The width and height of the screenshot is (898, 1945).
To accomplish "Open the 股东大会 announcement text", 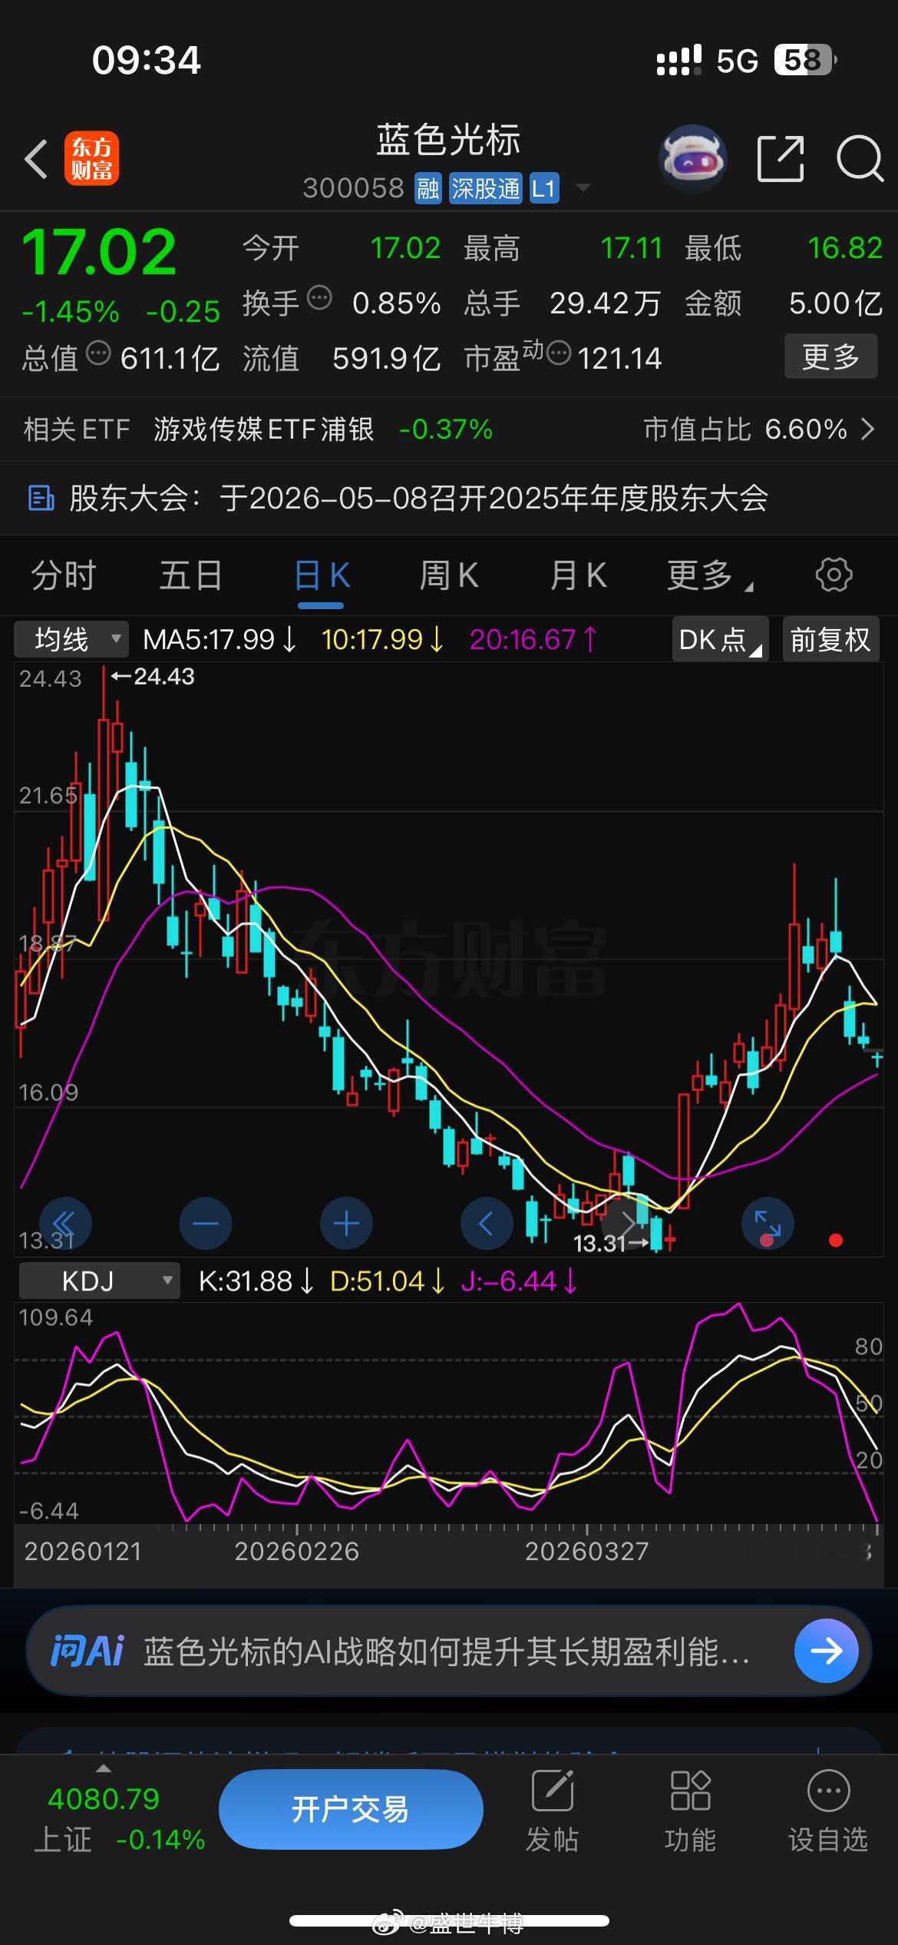I will point(419,498).
